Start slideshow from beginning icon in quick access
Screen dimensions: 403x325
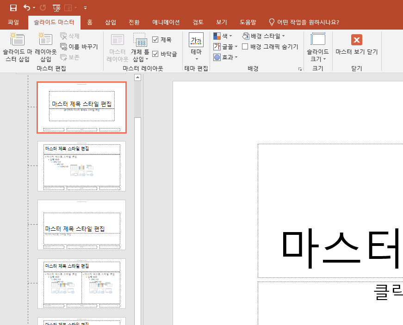[x=56, y=8]
